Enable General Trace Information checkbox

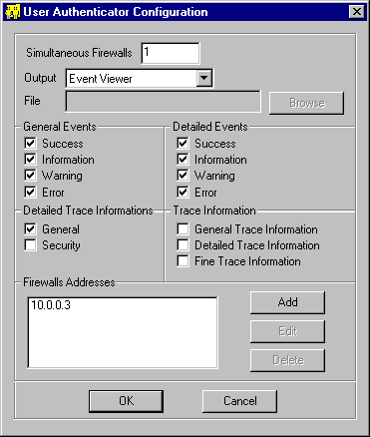point(183,228)
